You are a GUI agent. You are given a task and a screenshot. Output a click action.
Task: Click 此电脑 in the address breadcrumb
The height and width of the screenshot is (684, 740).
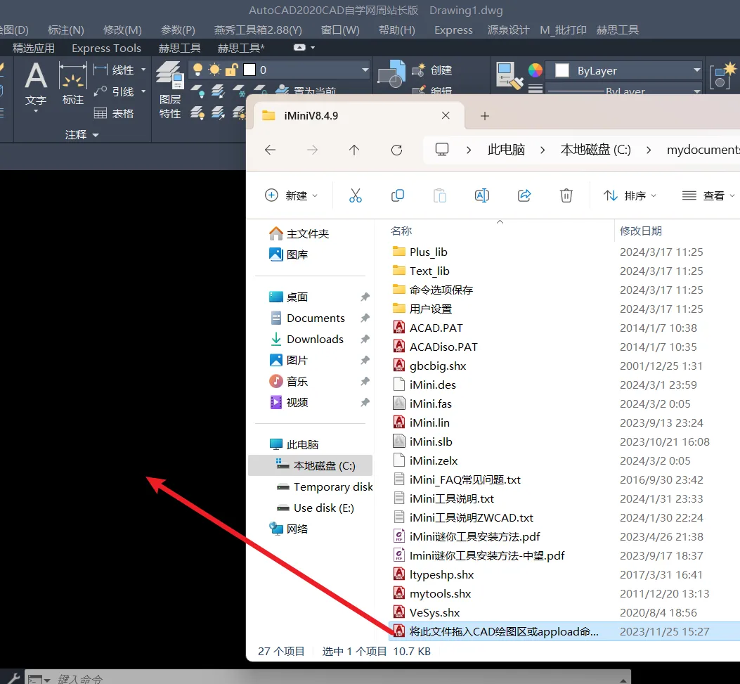(x=506, y=150)
